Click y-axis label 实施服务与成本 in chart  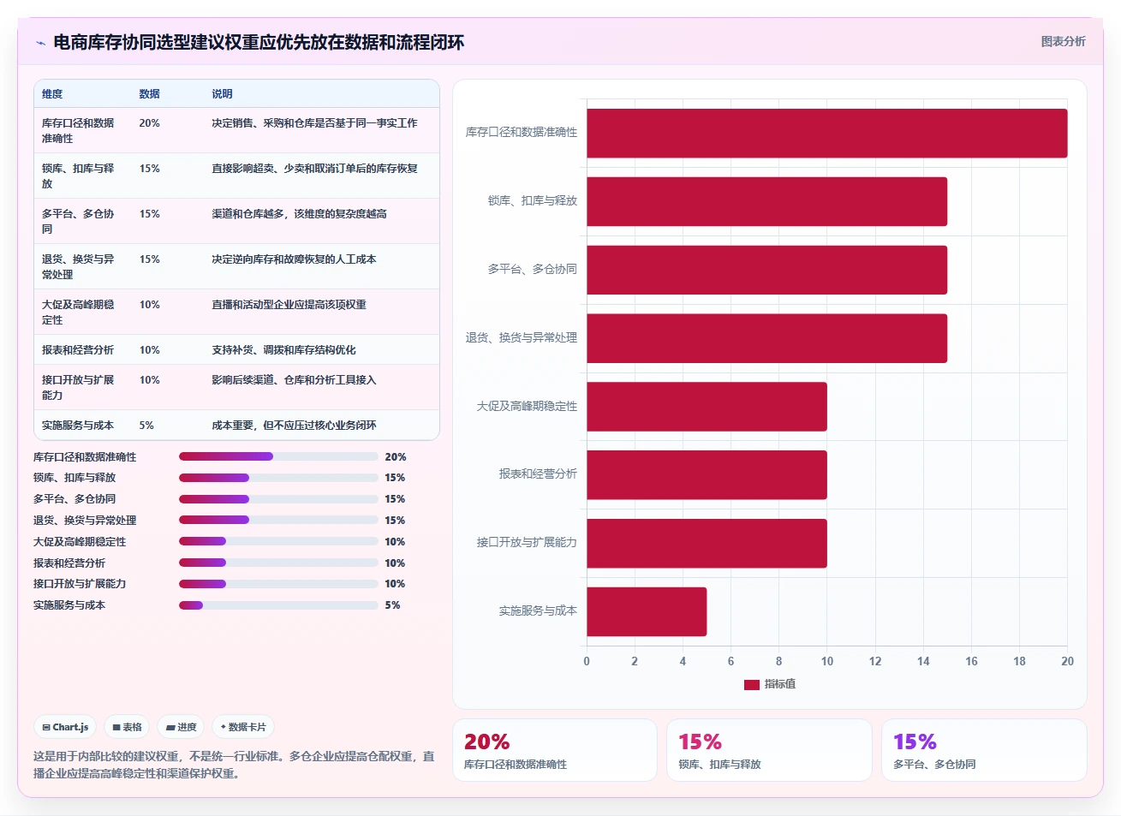[x=538, y=611]
